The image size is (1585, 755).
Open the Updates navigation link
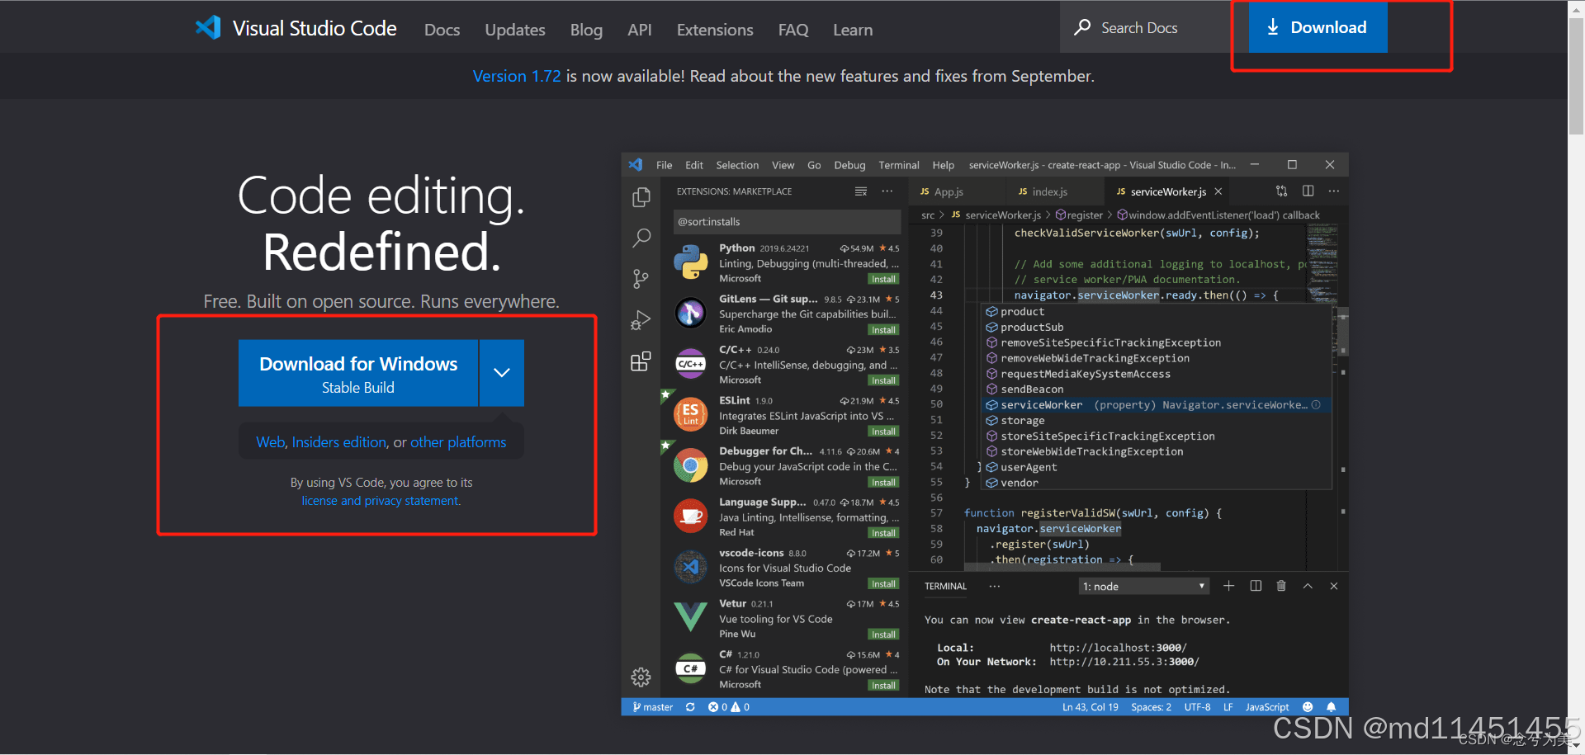pos(515,30)
